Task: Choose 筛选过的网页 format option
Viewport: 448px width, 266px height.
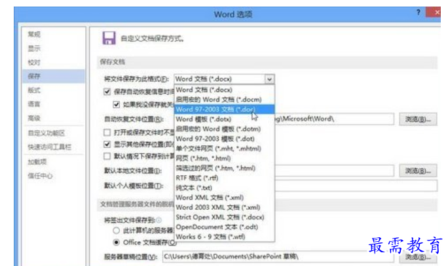Action: [x=224, y=168]
